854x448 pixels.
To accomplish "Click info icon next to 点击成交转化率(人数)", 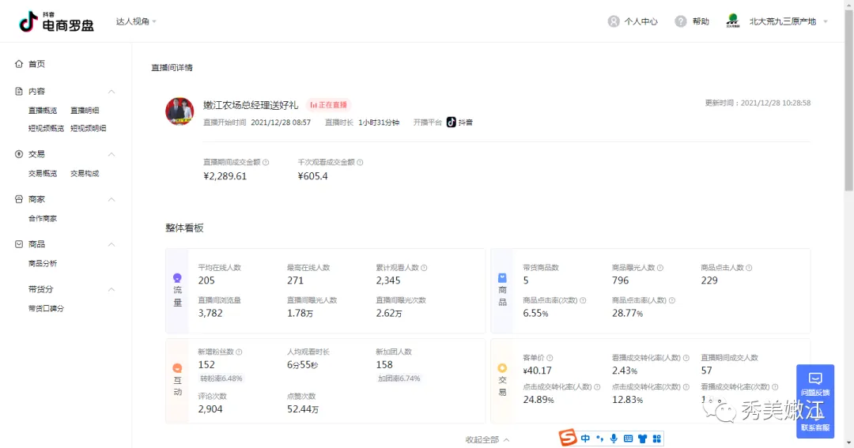I will (x=597, y=387).
